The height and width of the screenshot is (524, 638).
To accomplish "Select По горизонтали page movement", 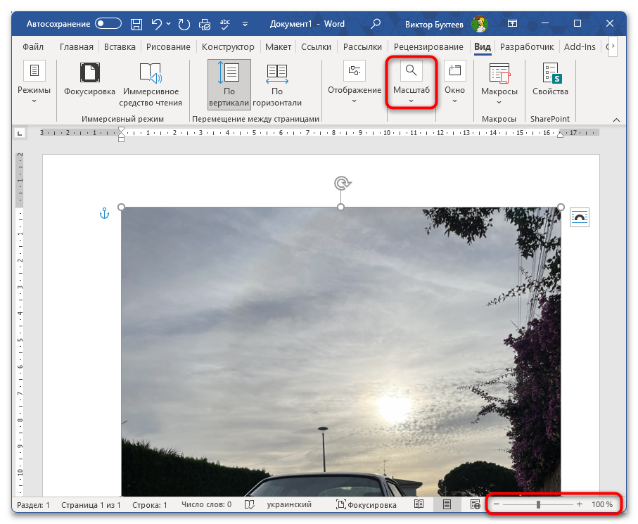I will [277, 84].
